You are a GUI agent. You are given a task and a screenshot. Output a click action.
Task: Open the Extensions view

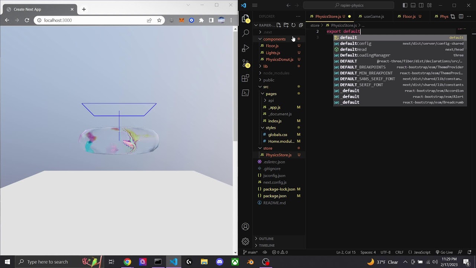click(x=245, y=78)
